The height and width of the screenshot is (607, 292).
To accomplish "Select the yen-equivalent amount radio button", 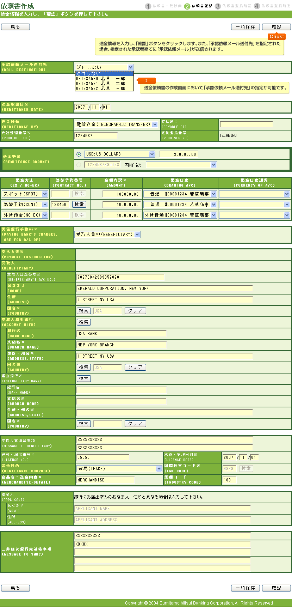I will [79, 165].
